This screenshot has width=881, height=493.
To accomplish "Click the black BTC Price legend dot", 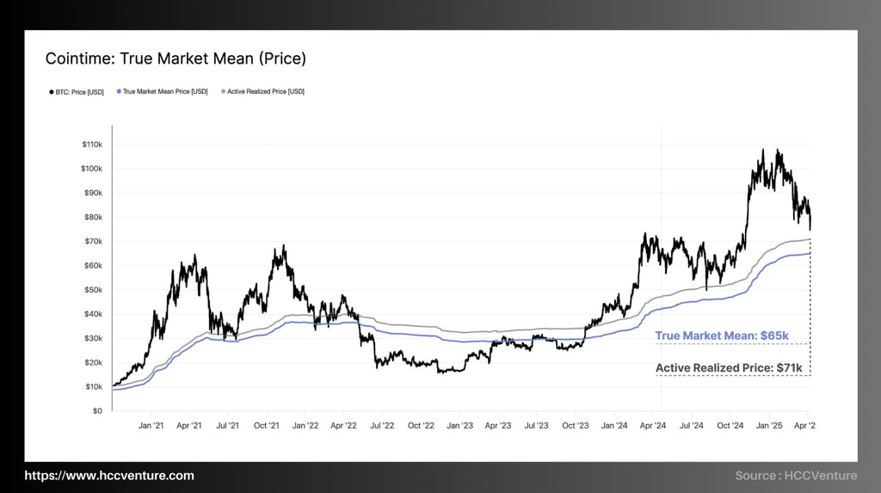I will (52, 92).
